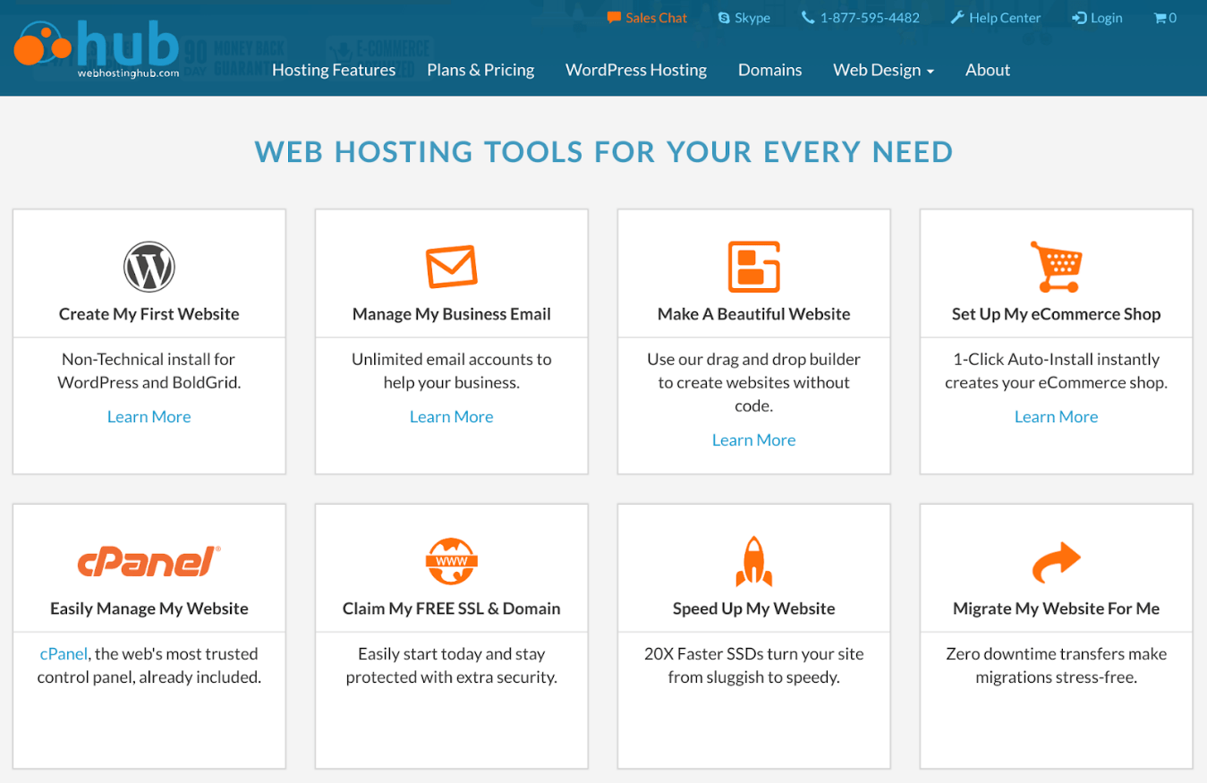Go to WordPress Hosting menu item

[x=636, y=70]
